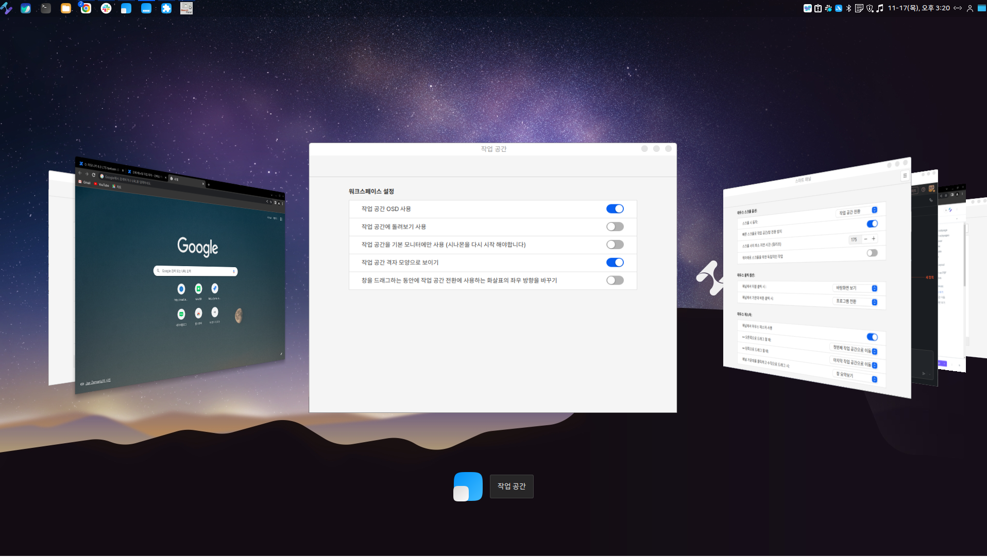Viewport: 987px width, 557px height.
Task: Click the blue puzzle-piece extensions icon
Action: [166, 8]
